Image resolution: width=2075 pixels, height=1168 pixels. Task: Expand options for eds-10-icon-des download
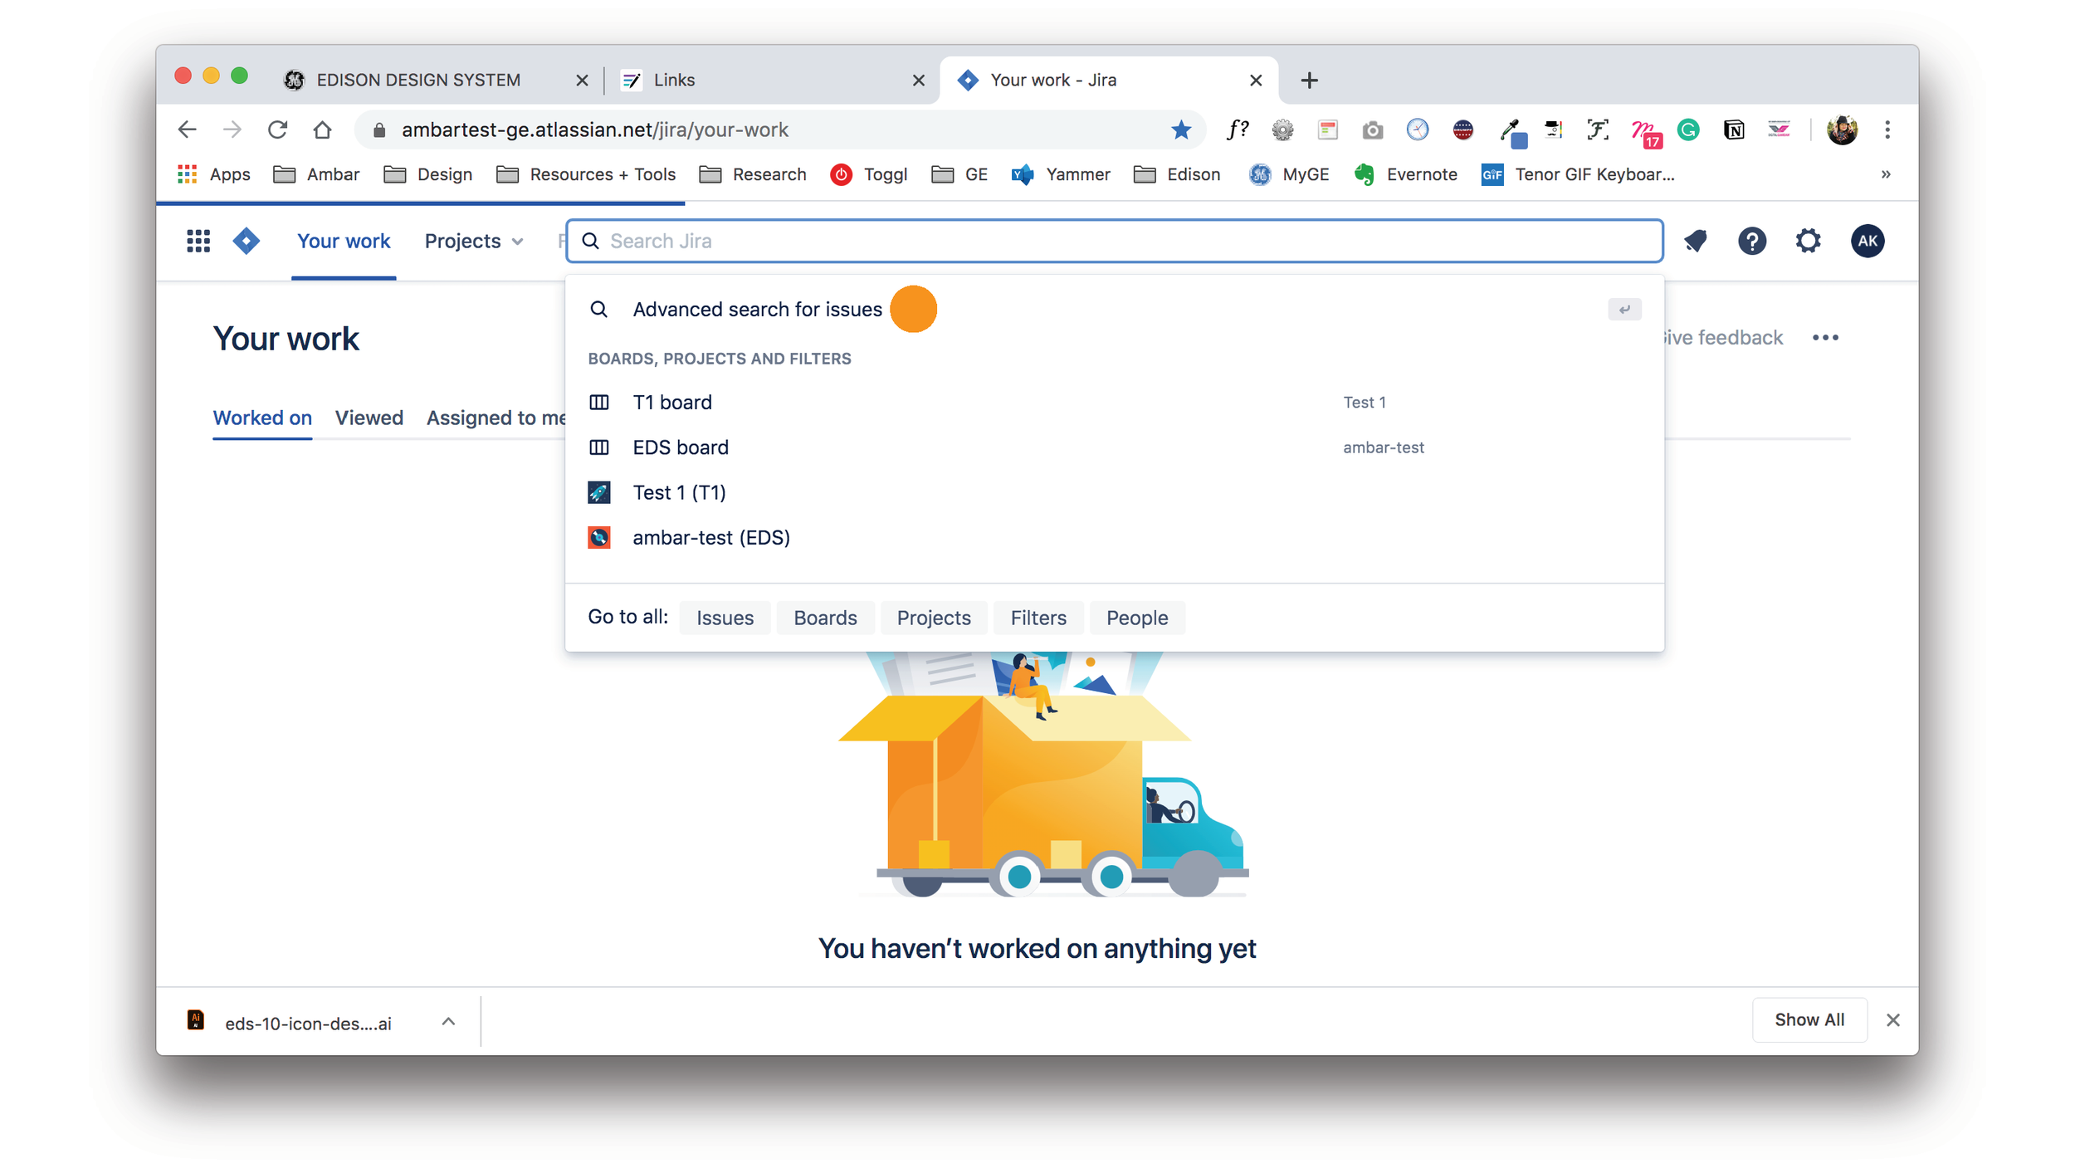click(448, 1021)
